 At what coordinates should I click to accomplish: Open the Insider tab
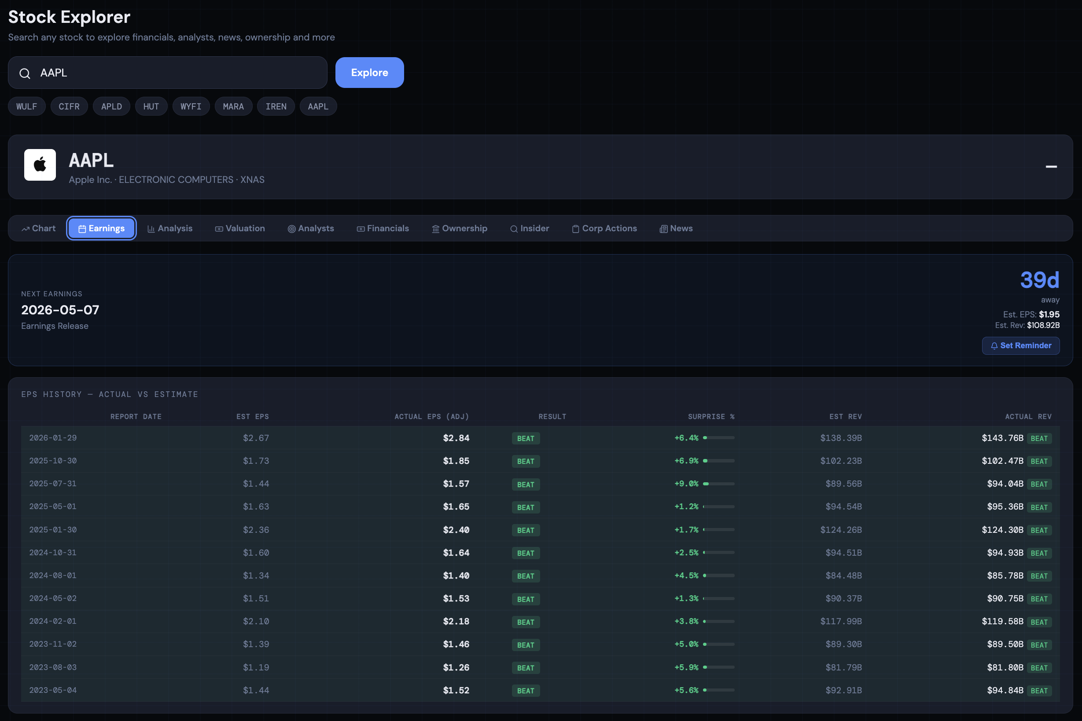530,229
